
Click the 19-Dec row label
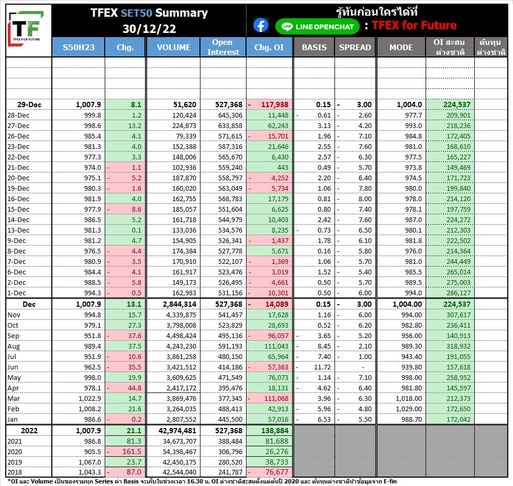[18, 189]
